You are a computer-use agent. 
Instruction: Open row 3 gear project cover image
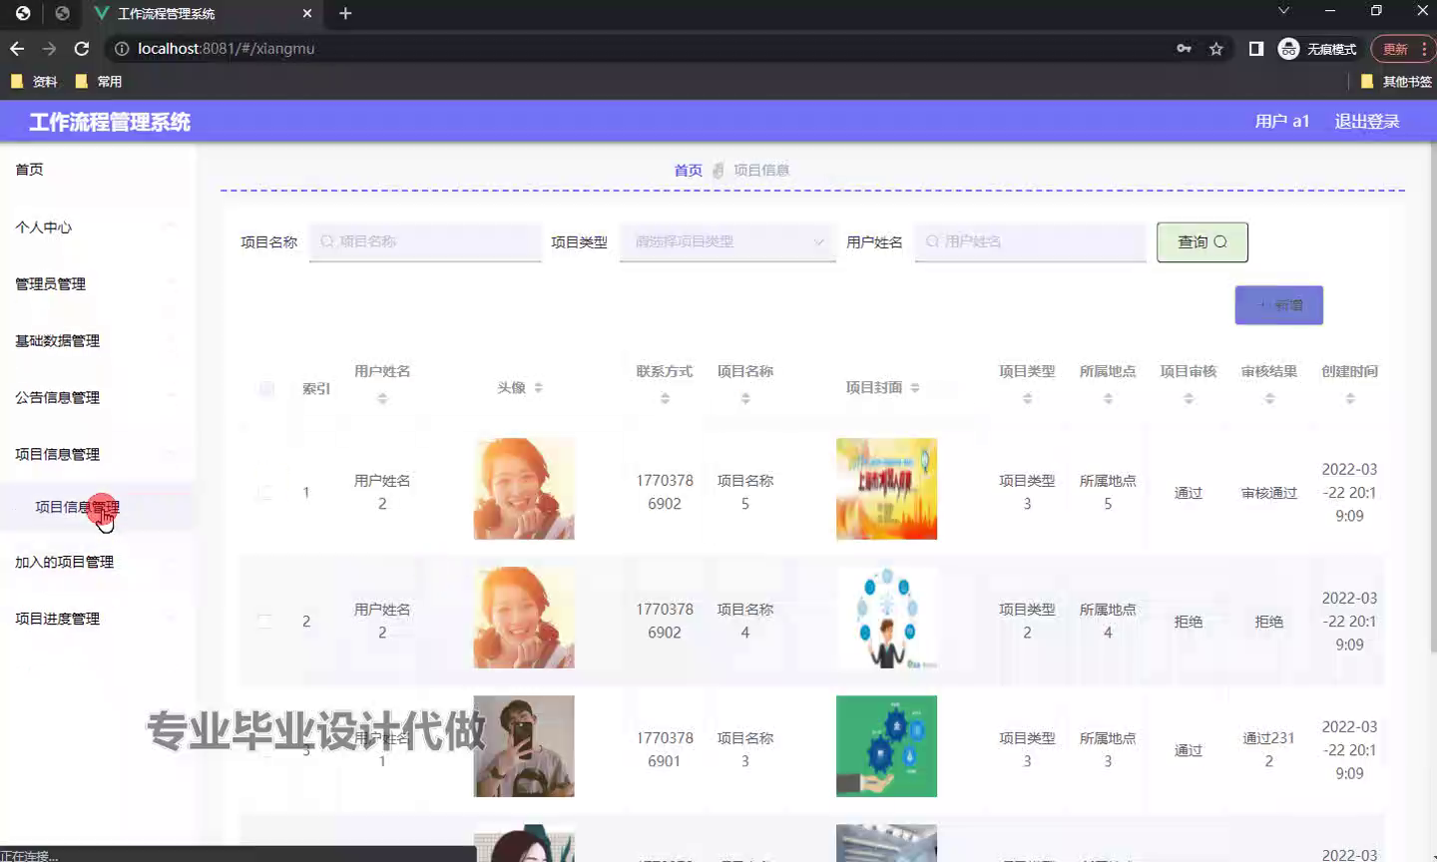pyautogui.click(x=886, y=746)
